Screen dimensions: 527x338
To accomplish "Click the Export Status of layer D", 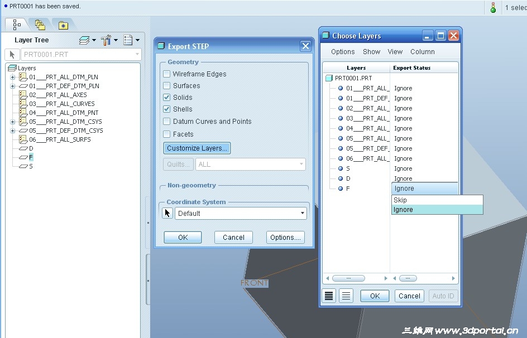I will [x=403, y=178].
